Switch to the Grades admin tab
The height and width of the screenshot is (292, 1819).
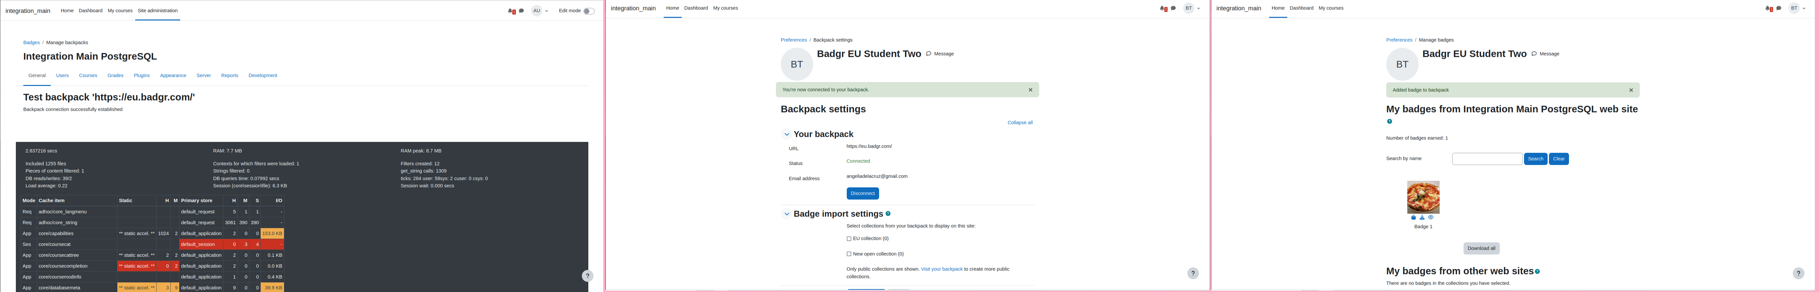point(115,76)
